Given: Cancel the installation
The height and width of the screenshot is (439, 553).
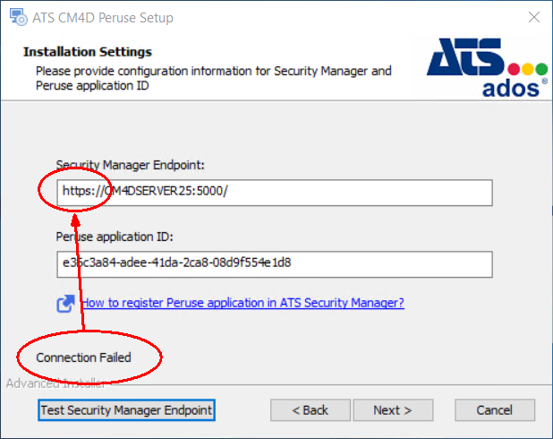Looking at the screenshot, I should point(494,409).
